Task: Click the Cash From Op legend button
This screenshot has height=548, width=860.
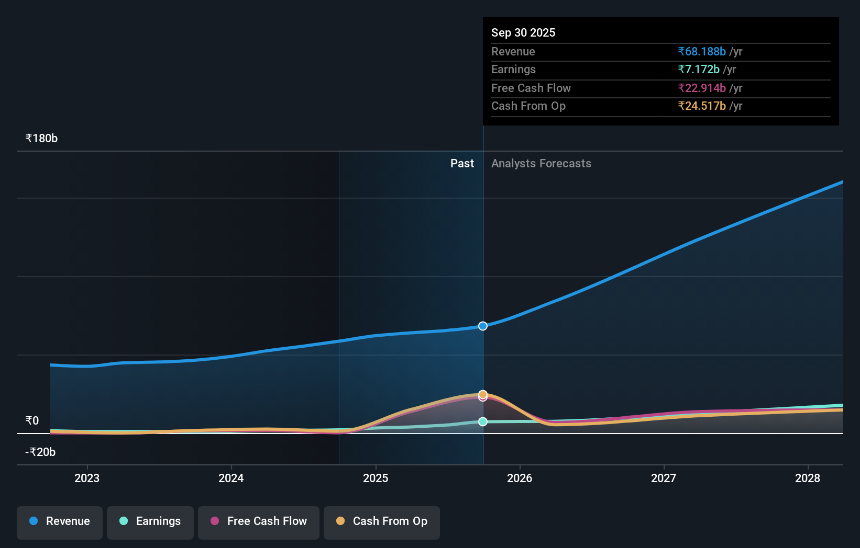Action: (381, 522)
